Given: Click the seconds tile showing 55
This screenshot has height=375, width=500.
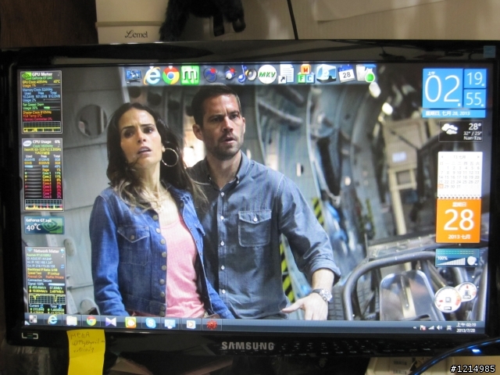Looking at the screenshot, I should (475, 98).
